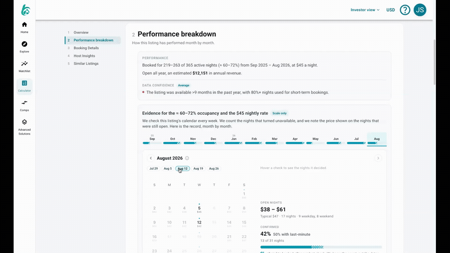Select Performance breakdown in outline

(x=92, y=40)
